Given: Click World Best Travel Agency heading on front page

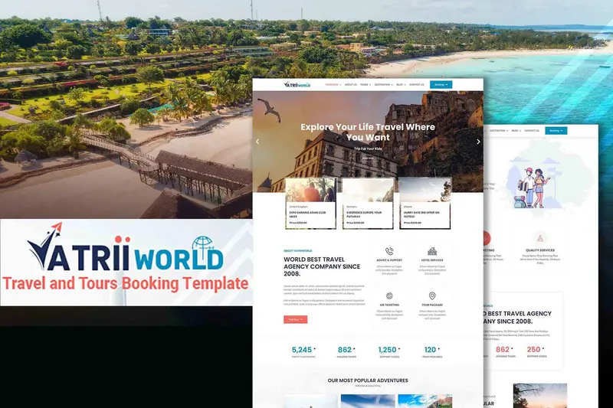Looking at the screenshot, I should 322,266.
